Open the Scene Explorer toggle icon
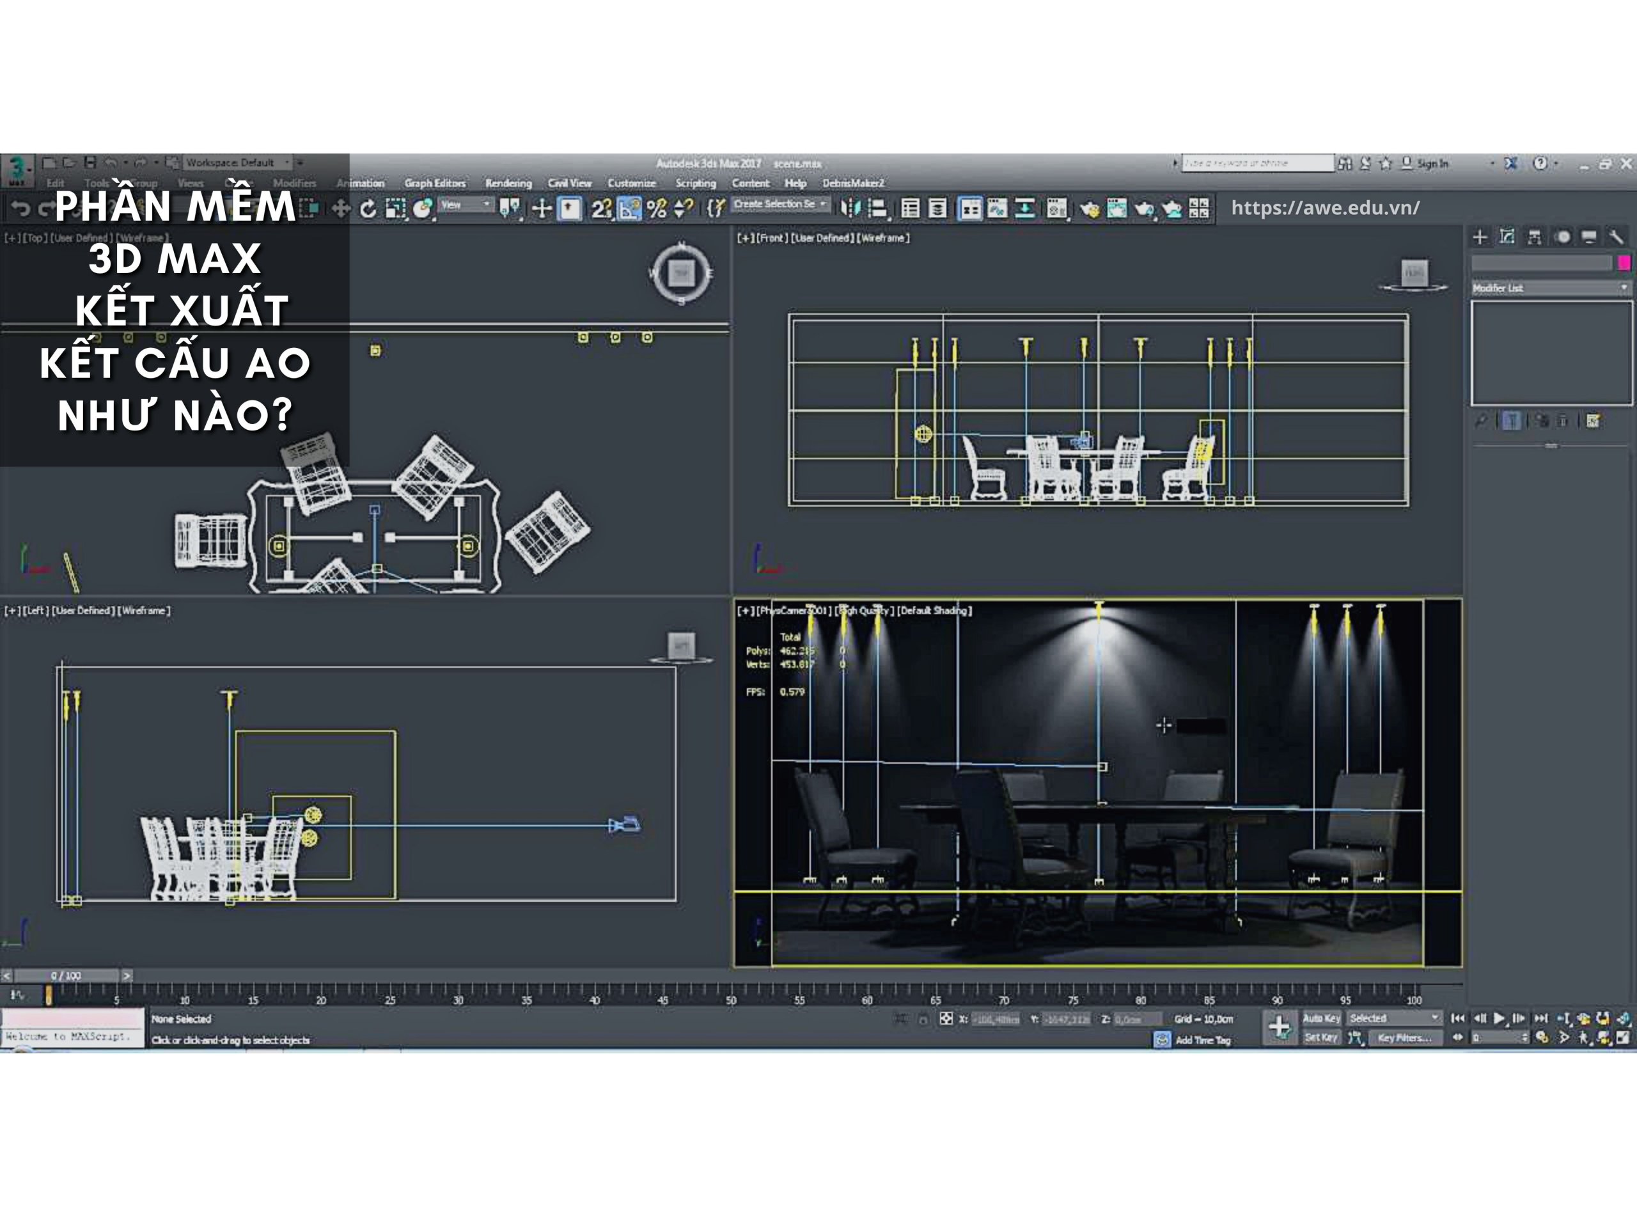 click(x=911, y=209)
